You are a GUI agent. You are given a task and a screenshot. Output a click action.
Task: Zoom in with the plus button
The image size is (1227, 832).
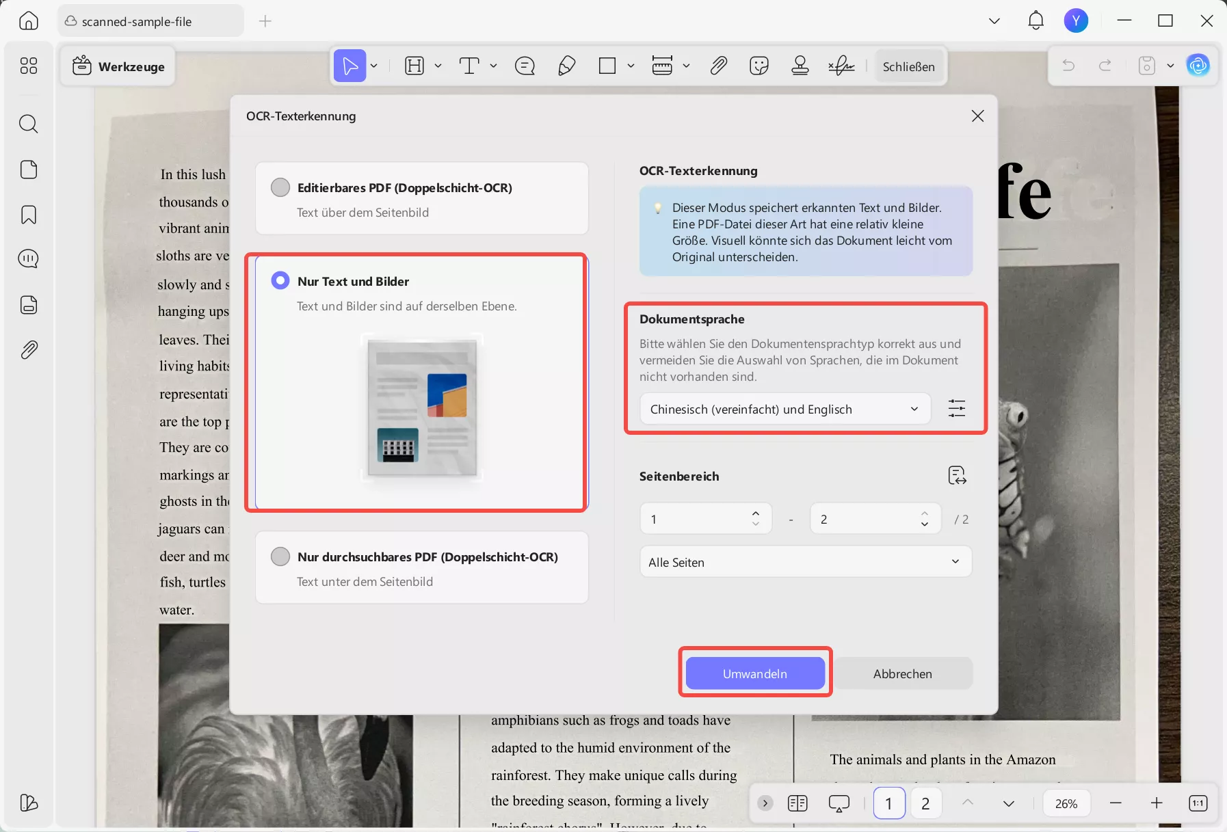[1157, 803]
